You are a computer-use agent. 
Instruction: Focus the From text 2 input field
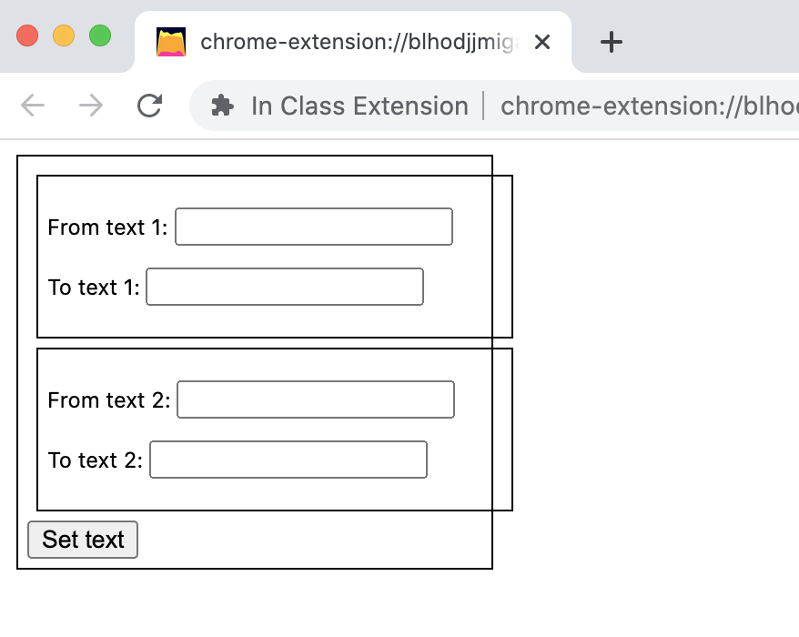tap(316, 399)
